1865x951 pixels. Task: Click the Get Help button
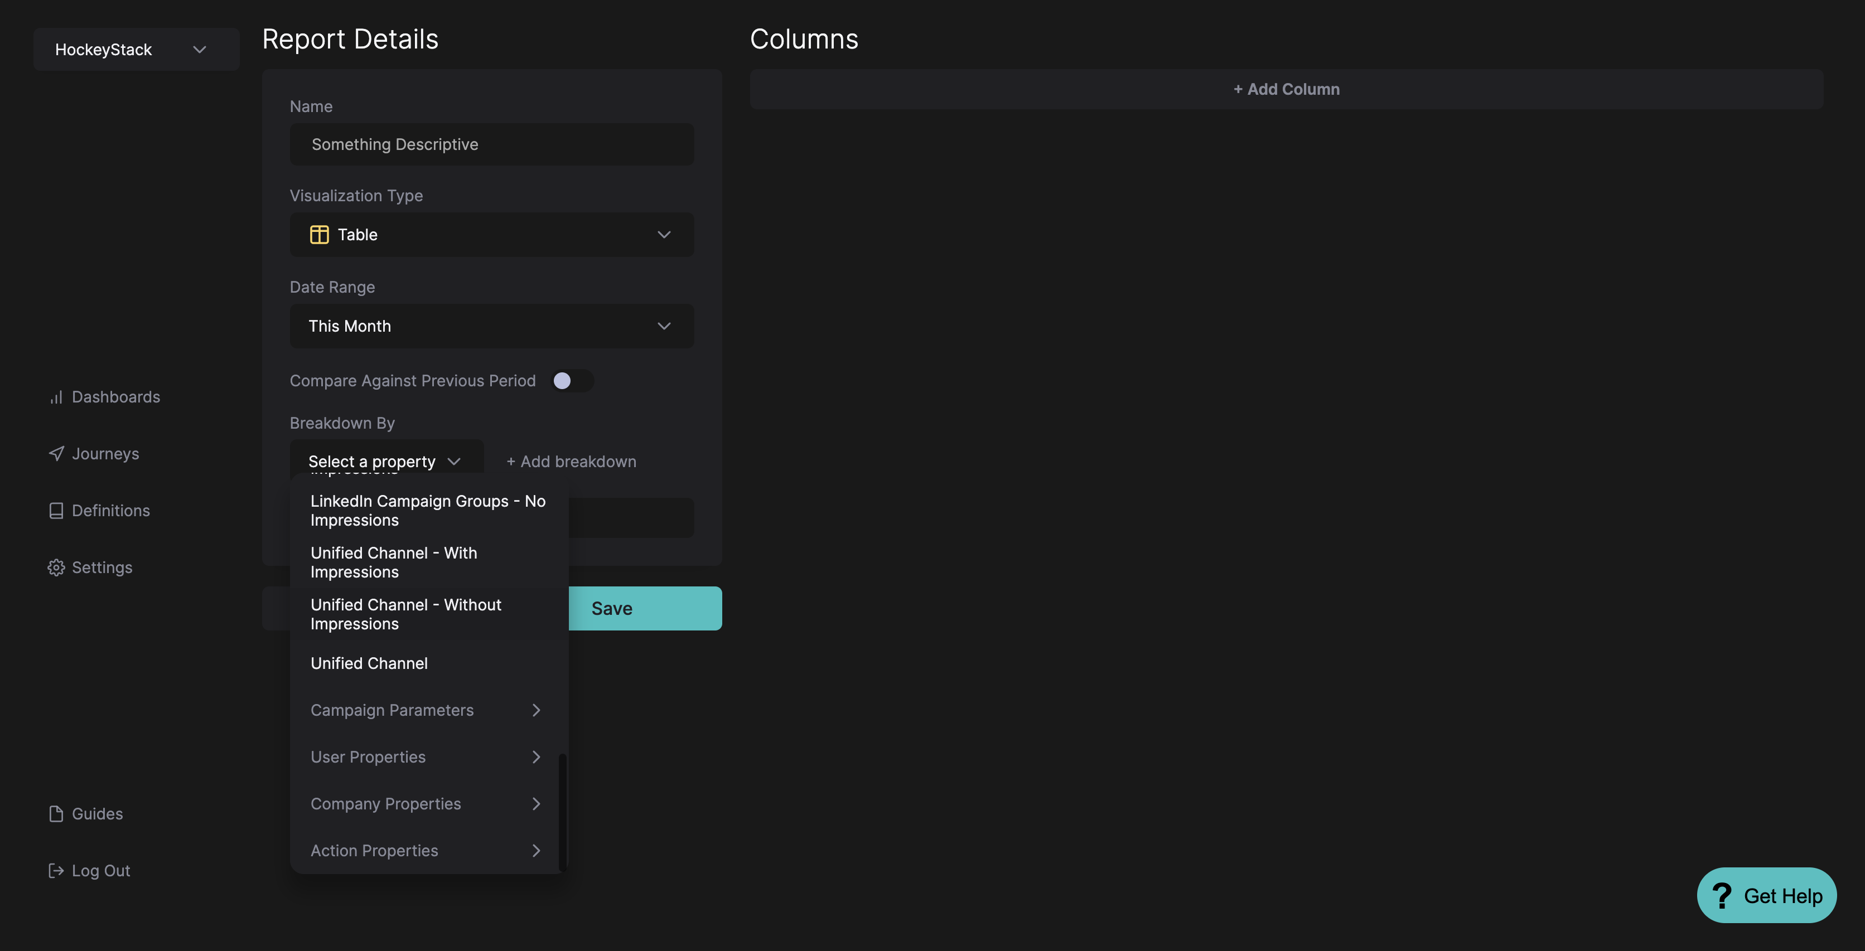(x=1766, y=895)
